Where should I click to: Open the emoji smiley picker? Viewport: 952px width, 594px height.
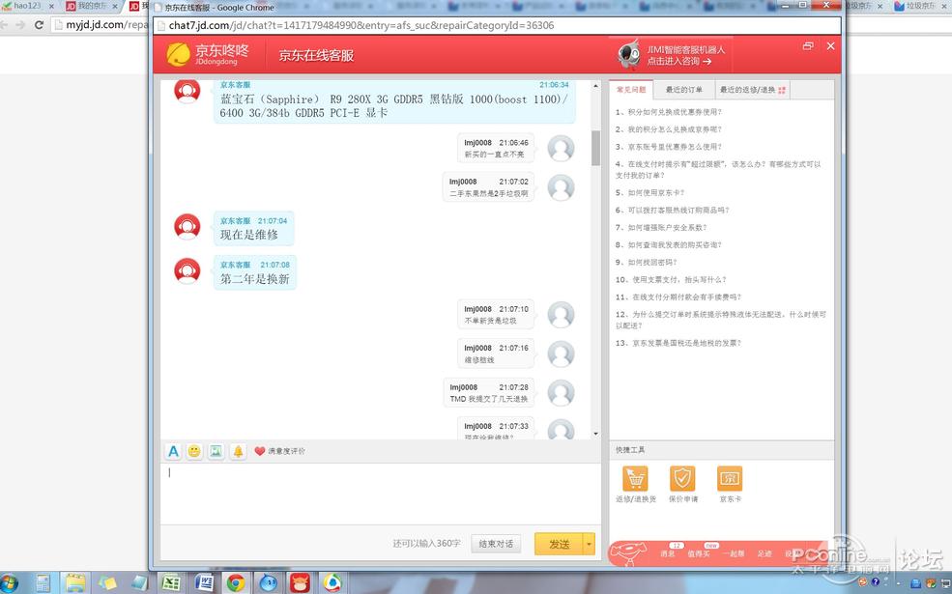(x=194, y=451)
